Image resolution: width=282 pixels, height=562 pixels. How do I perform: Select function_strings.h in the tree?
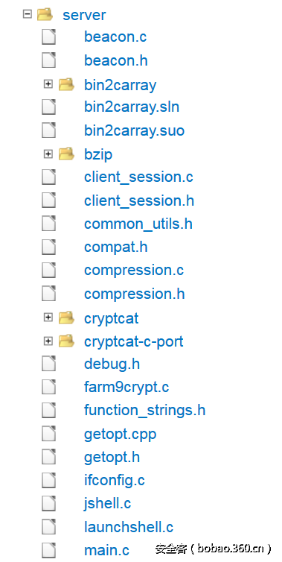tap(144, 410)
